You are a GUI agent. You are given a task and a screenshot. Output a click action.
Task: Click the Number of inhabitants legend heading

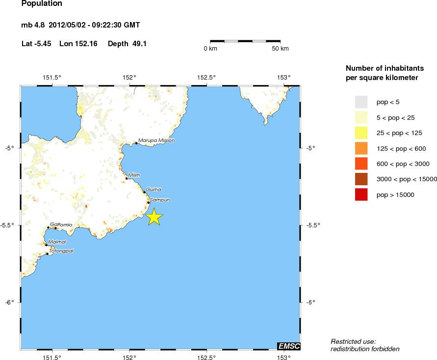point(382,73)
